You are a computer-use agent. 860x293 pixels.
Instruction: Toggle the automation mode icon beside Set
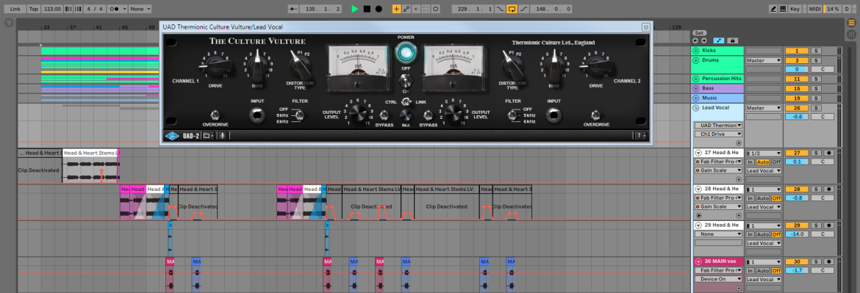pos(718,40)
